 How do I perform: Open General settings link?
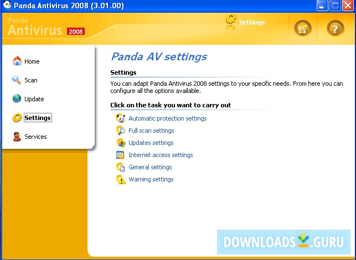(x=150, y=167)
